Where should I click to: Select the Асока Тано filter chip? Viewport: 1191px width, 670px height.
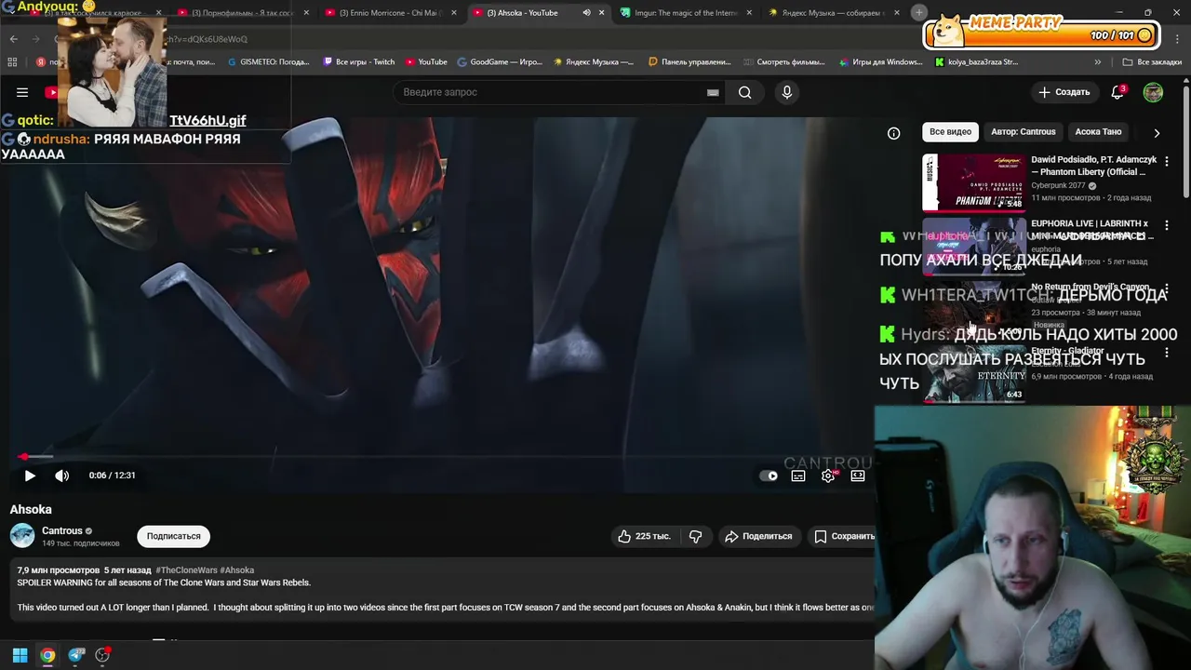click(1098, 132)
